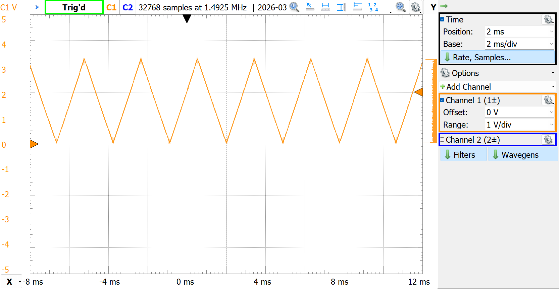Expand the Rate, Samples section
The width and height of the screenshot is (559, 289).
(x=498, y=57)
